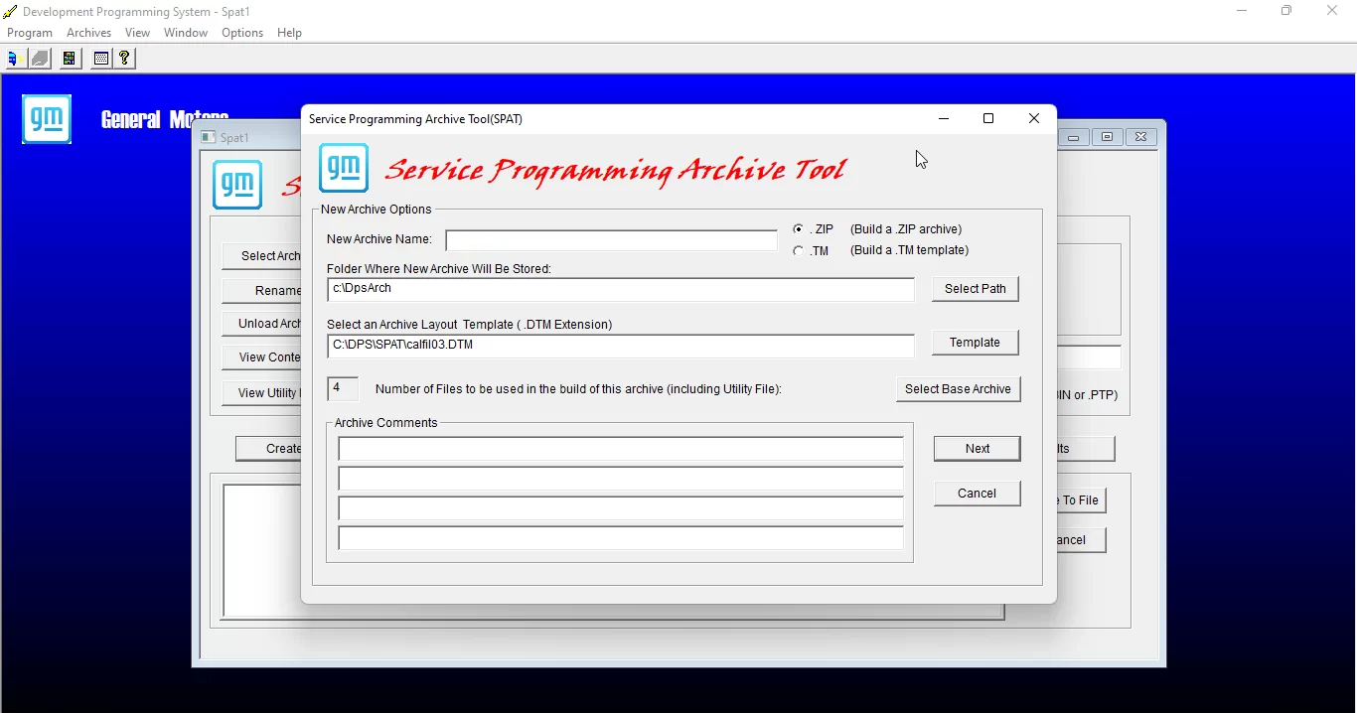Viewport: 1357px width, 713px height.
Task: Adjust the number of files field showing 4
Action: [x=342, y=388]
